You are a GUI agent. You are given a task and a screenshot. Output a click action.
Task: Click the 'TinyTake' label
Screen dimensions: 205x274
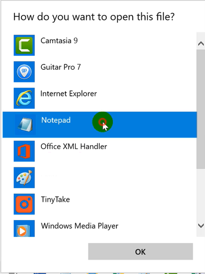coord(55,199)
